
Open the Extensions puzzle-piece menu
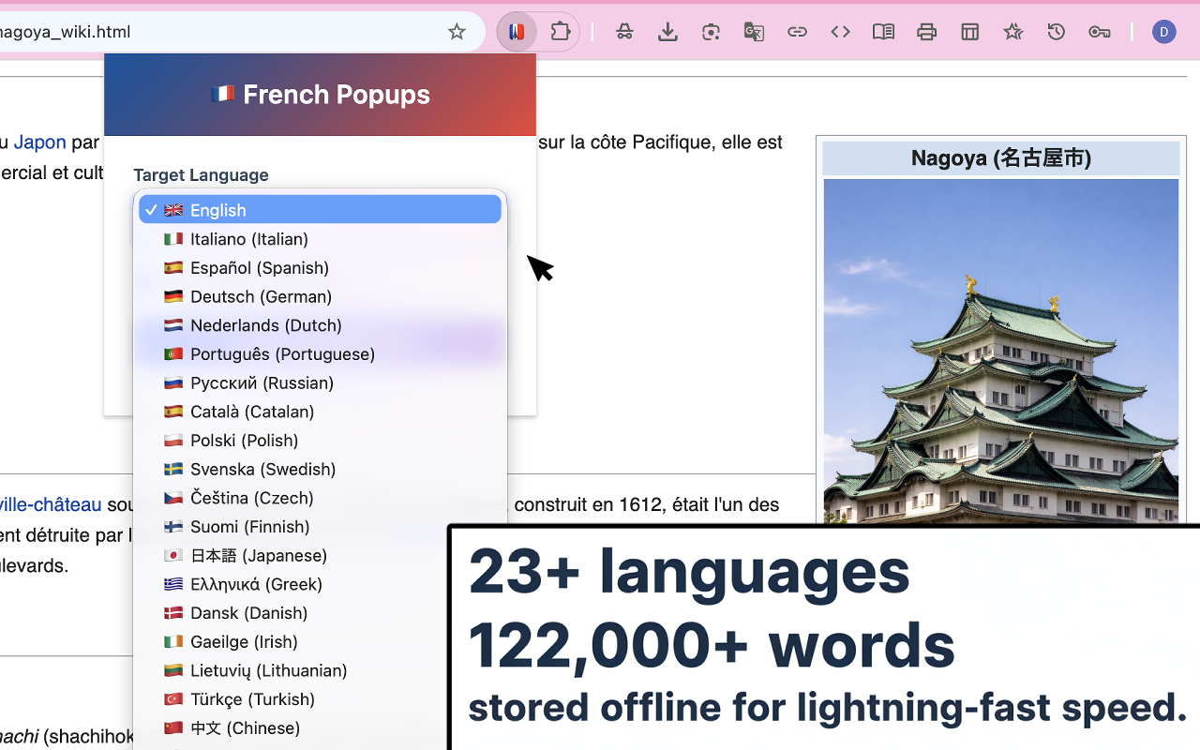point(561,32)
